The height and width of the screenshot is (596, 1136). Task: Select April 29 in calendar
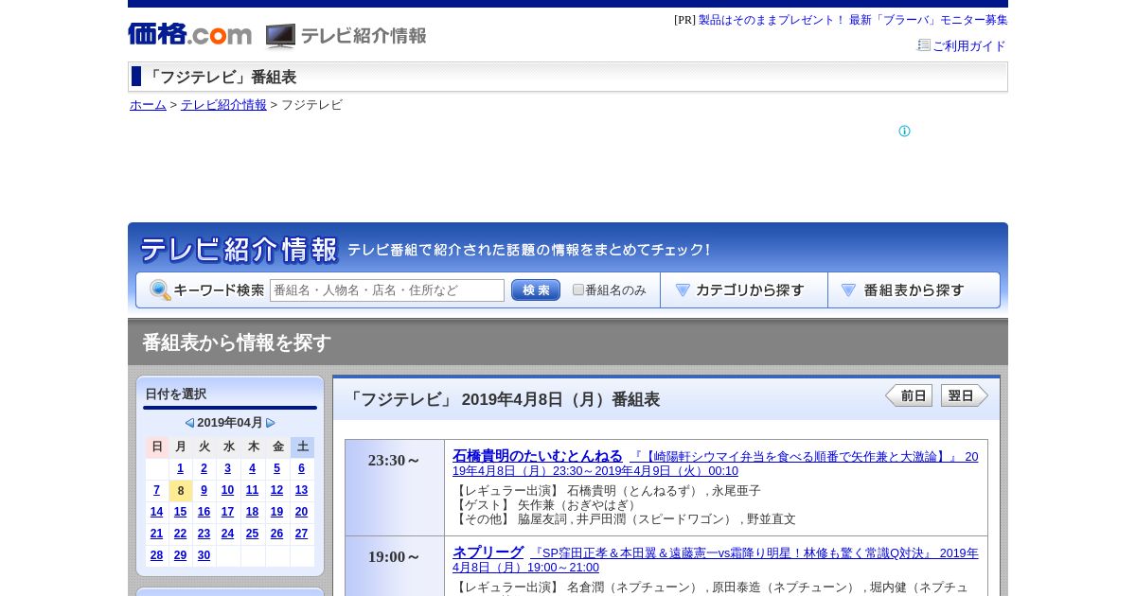(181, 556)
